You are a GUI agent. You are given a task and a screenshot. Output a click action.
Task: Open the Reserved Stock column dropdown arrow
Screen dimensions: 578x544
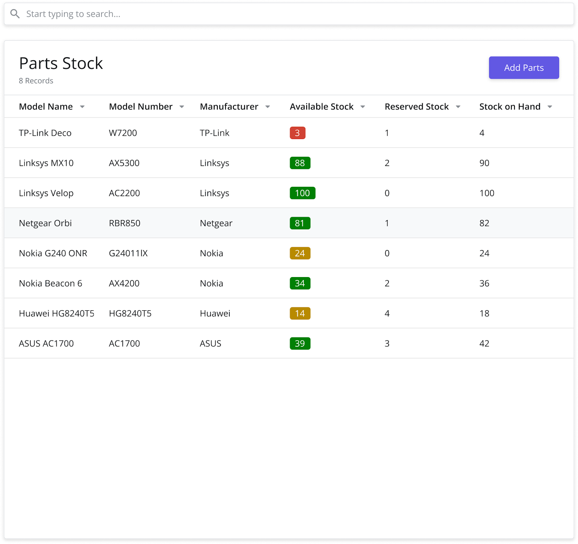point(458,107)
